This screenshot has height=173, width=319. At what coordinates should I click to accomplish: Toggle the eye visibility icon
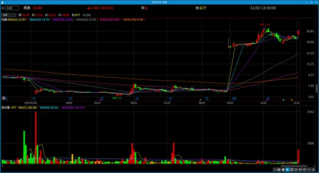[x=300, y=170]
